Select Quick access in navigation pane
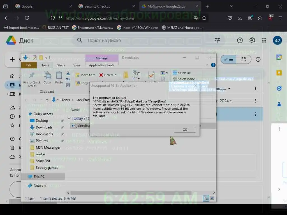 [x=41, y=114]
